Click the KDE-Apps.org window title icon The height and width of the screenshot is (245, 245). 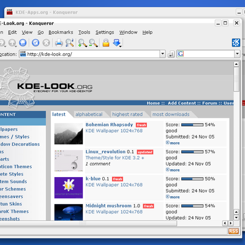tap(9, 12)
